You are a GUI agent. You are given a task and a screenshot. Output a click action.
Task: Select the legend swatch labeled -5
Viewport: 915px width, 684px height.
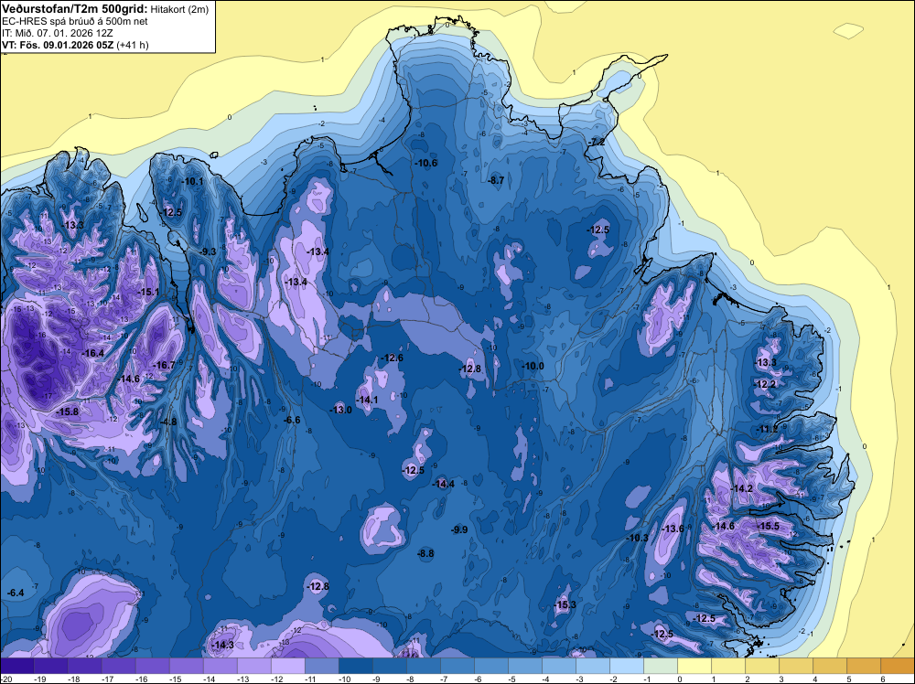(525, 666)
